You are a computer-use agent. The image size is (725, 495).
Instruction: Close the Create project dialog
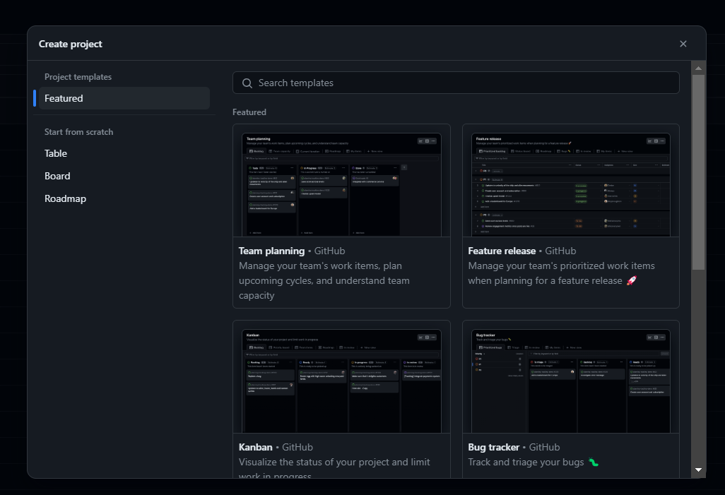click(683, 44)
